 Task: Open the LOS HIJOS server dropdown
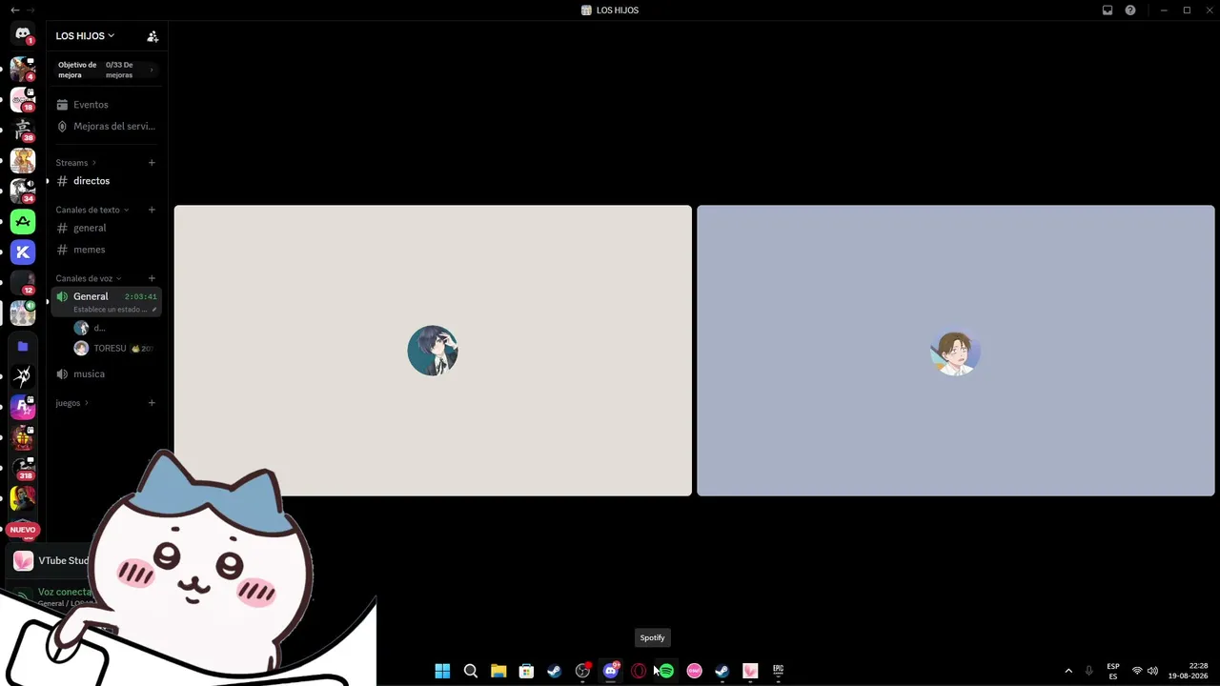tap(85, 36)
